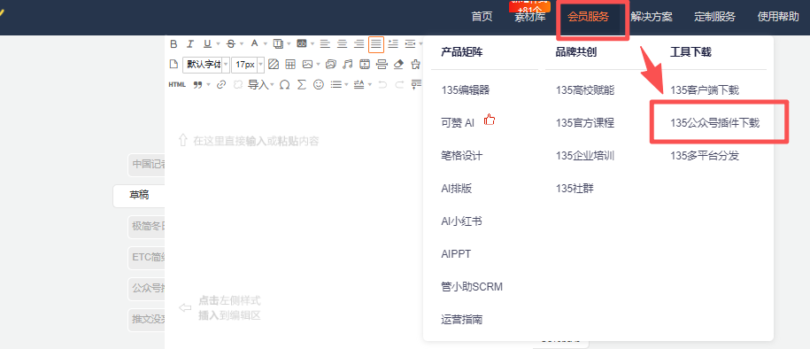
Task: Click the 135多平台分发 link
Action: pos(705,156)
